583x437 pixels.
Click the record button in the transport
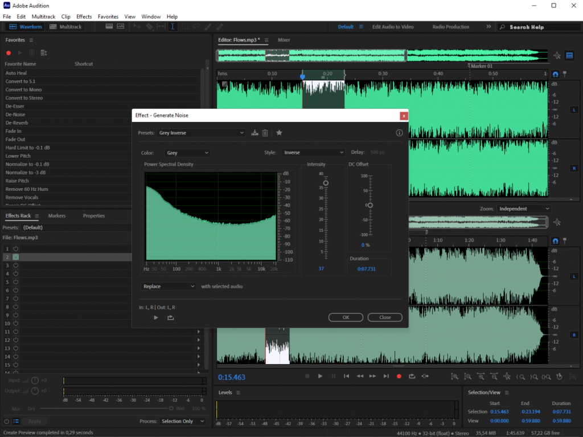pos(399,376)
